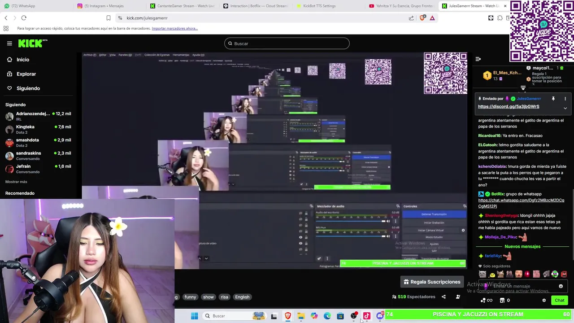Click Importar marcadores ahora link
Viewport: 574px width, 323px height.
[174, 28]
